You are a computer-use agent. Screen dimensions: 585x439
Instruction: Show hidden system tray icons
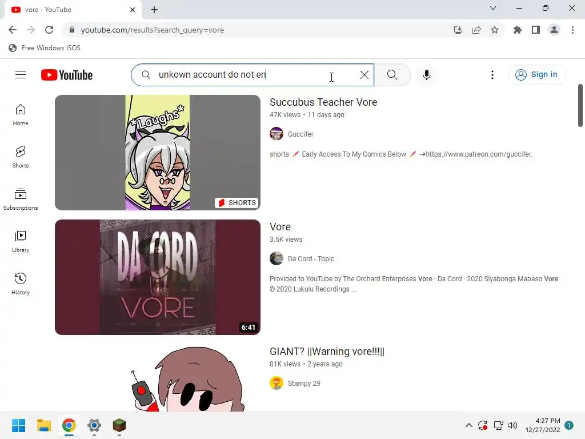click(468, 425)
